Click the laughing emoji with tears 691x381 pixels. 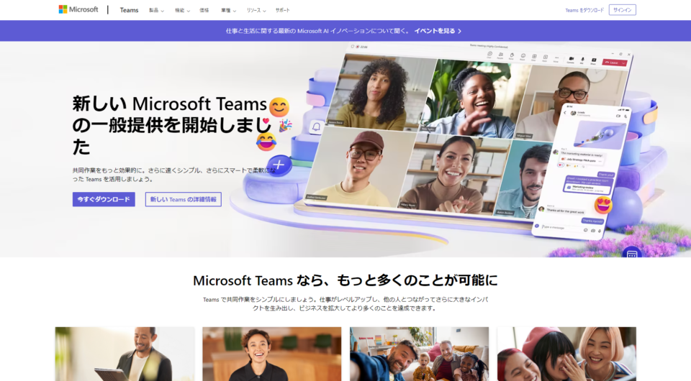click(266, 142)
